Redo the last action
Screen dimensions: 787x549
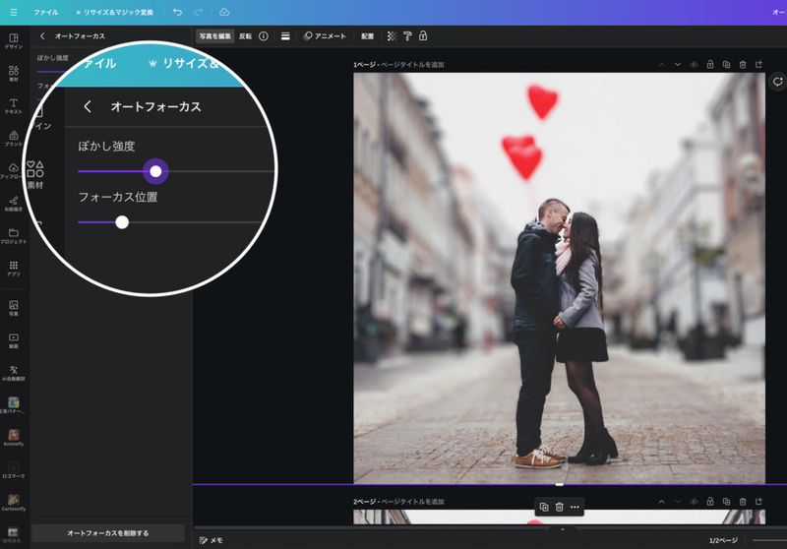[199, 12]
